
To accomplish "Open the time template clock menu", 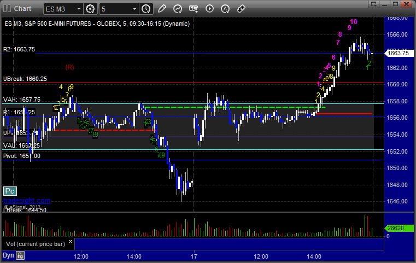I will coord(146,9).
